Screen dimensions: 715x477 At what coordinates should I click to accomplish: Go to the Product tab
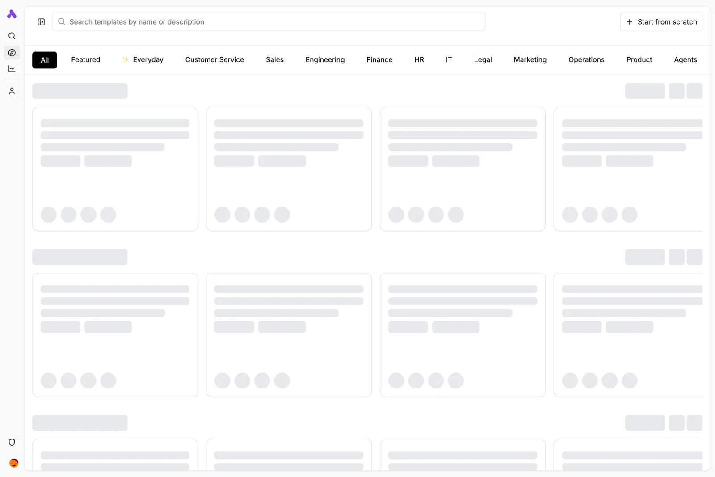pyautogui.click(x=639, y=60)
